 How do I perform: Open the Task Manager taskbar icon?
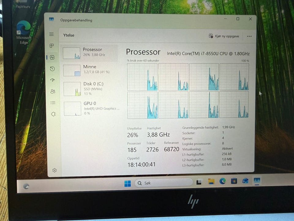[257, 180]
